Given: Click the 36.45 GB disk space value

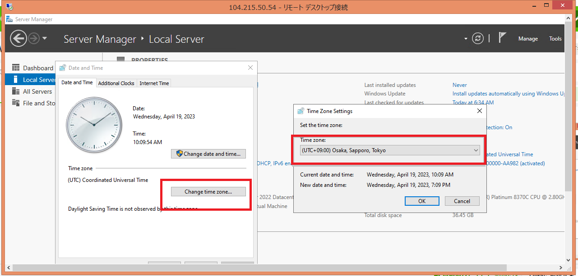Looking at the screenshot, I should 463,216.
